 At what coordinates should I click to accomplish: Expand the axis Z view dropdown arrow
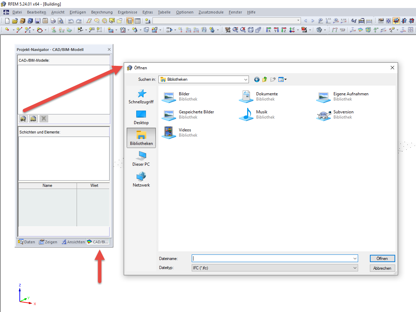(298, 30)
